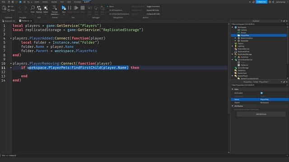
Task: Close the PetServer script tab
Action: click(x=31, y=21)
